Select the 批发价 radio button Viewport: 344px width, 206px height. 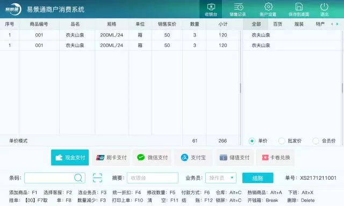282,141
